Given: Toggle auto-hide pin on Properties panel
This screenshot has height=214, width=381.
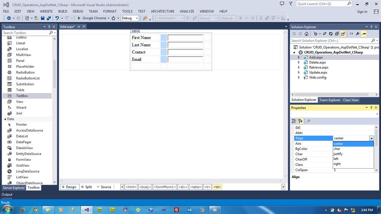Looking at the screenshot, I should tap(371, 108).
